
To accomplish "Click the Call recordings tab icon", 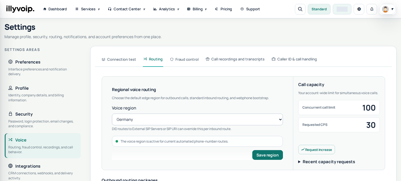I will point(207,59).
